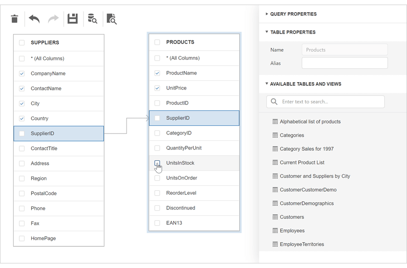Enable the All Columns checkbox for Products

[157, 58]
